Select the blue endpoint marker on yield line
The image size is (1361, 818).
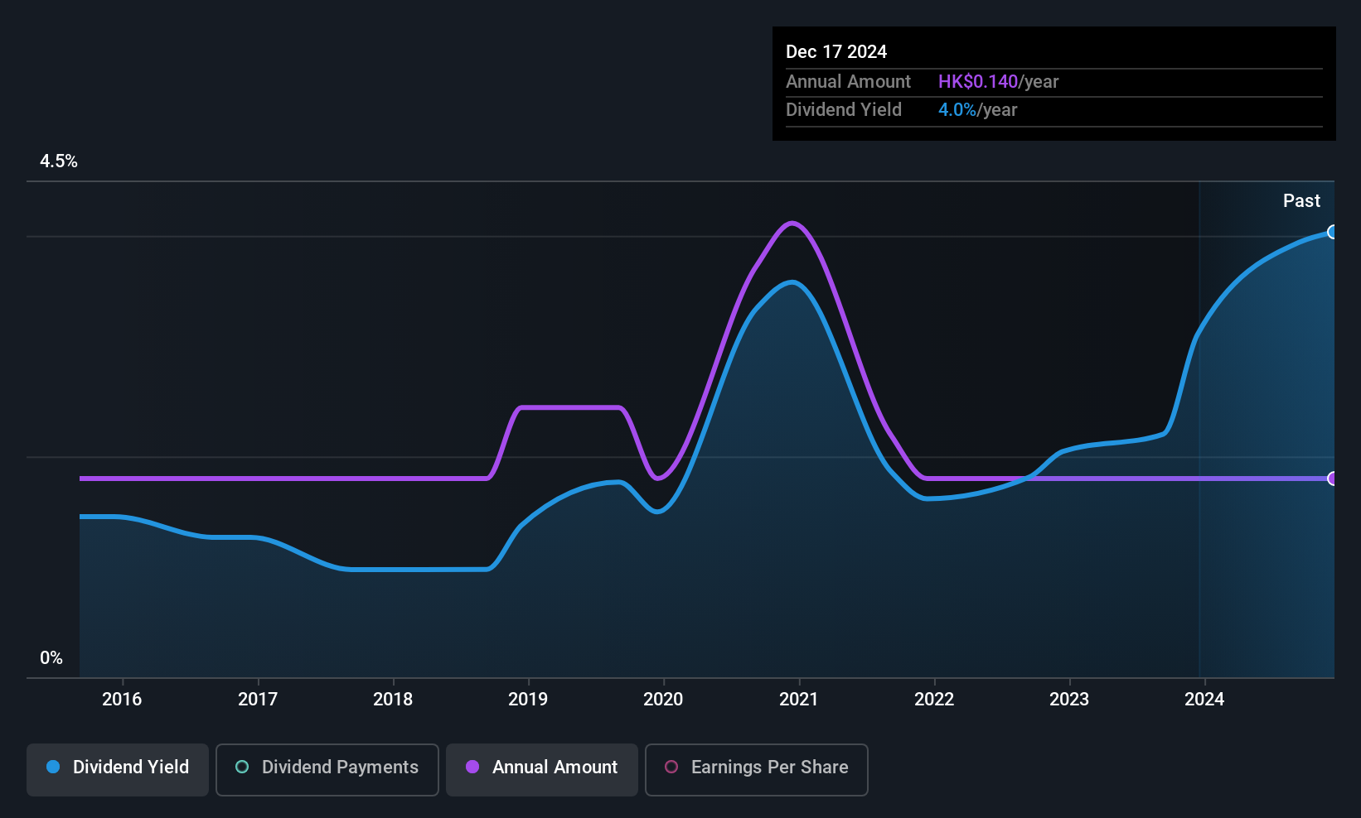tap(1332, 232)
